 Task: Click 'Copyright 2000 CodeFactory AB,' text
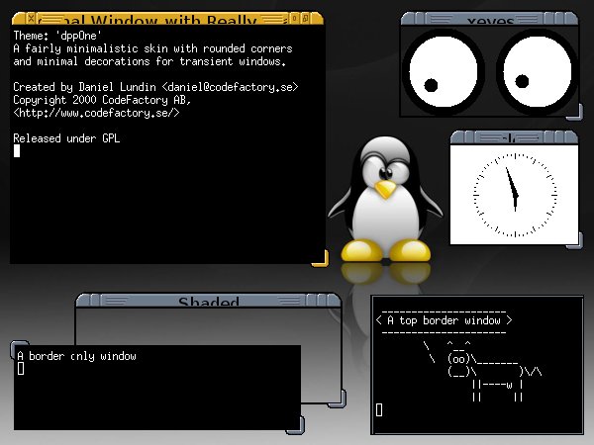[102, 100]
